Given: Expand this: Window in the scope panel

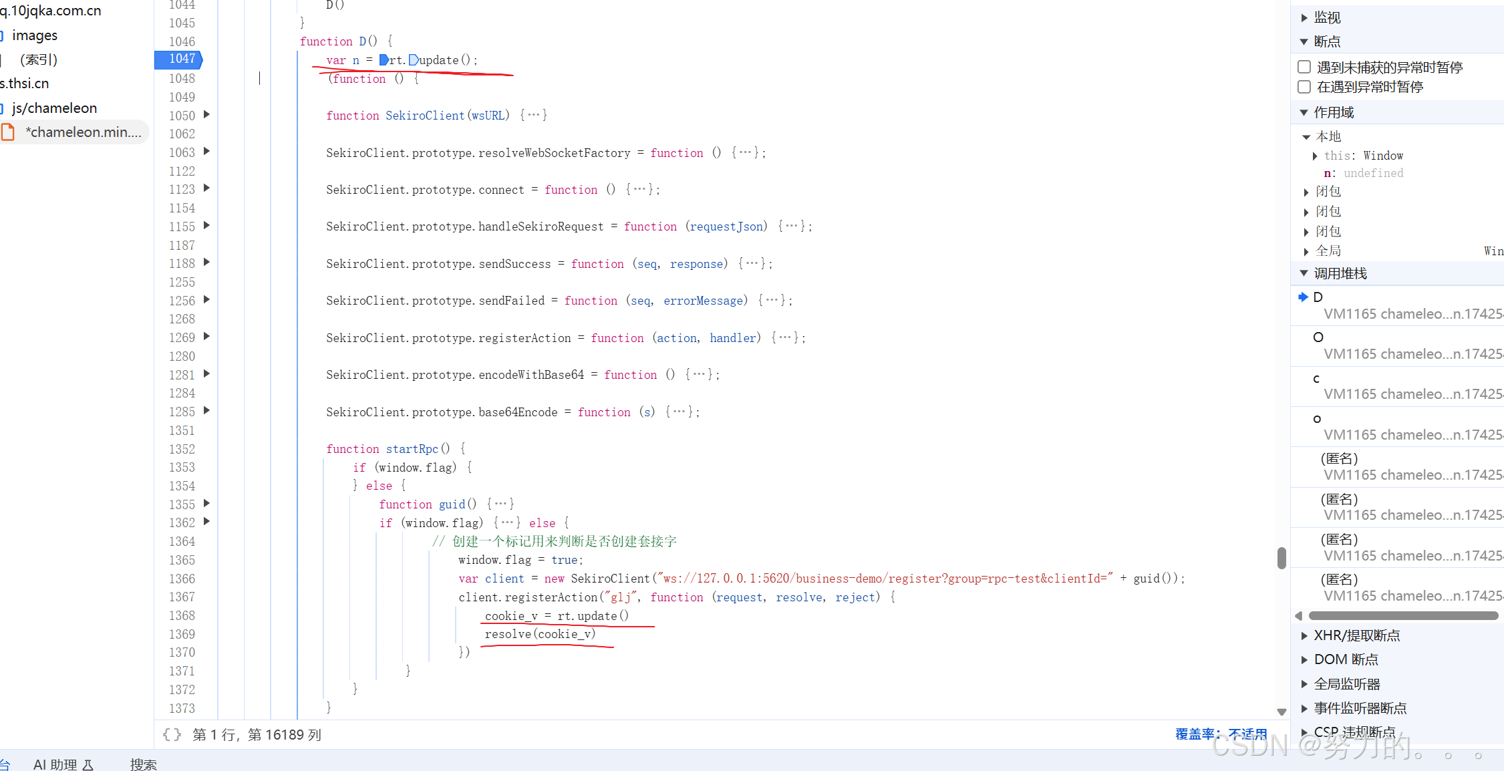Looking at the screenshot, I should 1315,155.
